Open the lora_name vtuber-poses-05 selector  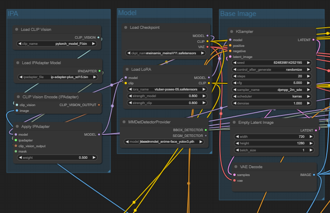tap(167, 89)
